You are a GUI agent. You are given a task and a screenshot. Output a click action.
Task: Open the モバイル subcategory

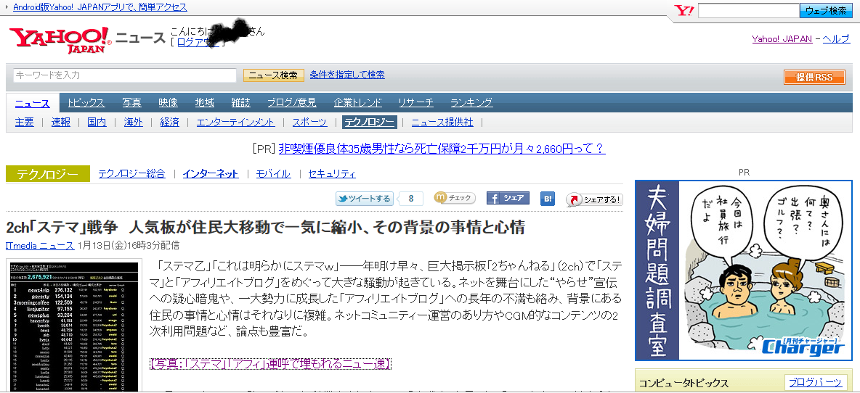(x=273, y=174)
